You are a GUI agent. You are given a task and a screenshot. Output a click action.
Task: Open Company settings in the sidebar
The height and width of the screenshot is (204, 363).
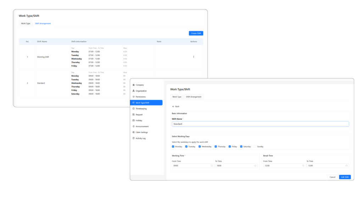point(139,85)
